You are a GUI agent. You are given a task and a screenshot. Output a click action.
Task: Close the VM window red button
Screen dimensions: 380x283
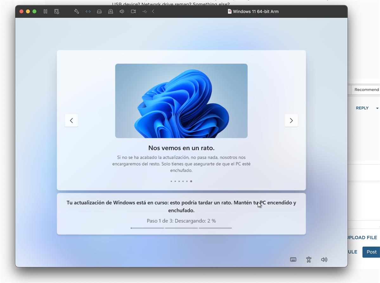coord(21,11)
